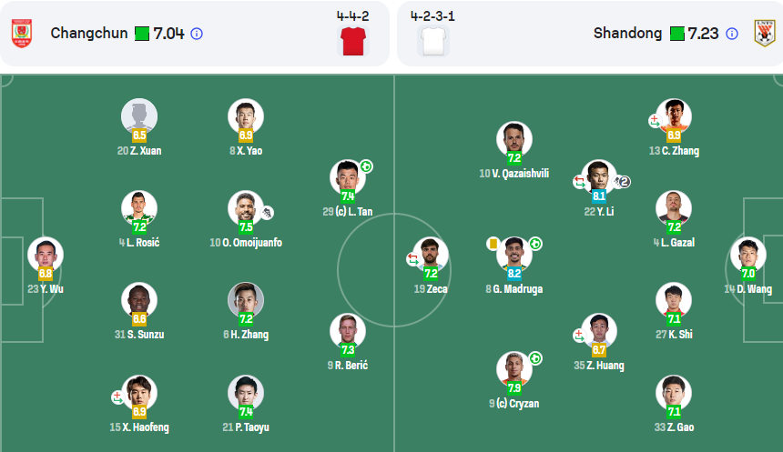This screenshot has width=783, height=452.
Task: Click the substitution icon next to Zeca
Action: 412,259
